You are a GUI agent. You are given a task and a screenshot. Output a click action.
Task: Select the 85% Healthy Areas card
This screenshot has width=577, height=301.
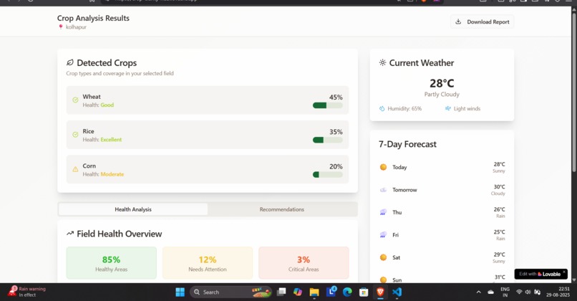coord(112,263)
